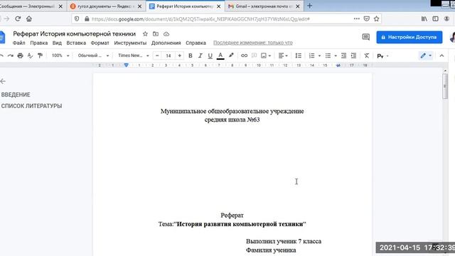Click the Настройки Доступа share button

[x=409, y=37]
